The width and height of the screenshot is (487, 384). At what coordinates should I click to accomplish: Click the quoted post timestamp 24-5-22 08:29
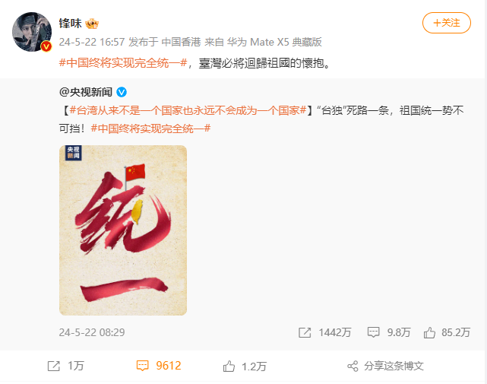click(x=92, y=332)
